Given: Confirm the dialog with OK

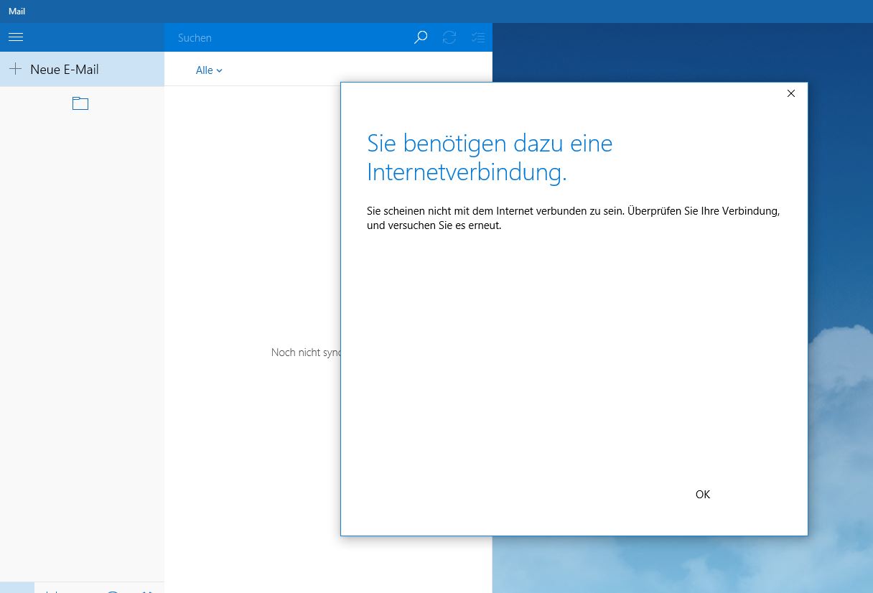Looking at the screenshot, I should click(x=703, y=494).
